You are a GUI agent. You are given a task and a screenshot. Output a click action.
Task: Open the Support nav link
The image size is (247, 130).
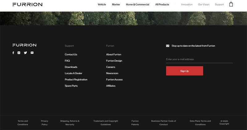tap(219, 5)
